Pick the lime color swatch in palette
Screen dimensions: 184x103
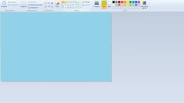[131, 5]
